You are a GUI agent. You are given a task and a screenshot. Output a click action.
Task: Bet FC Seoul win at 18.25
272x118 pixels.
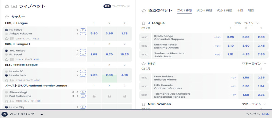click(124, 54)
